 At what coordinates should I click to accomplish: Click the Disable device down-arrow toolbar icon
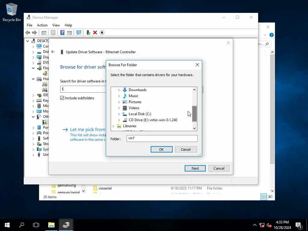[102, 32]
